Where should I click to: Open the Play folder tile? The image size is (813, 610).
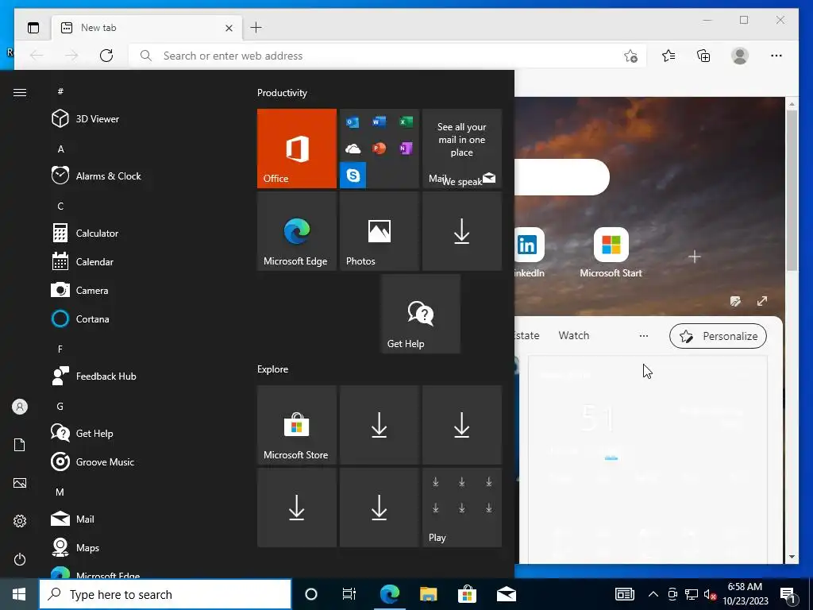click(462, 508)
